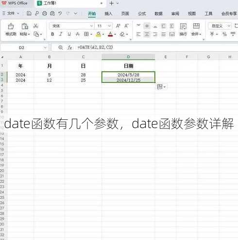The image size is (238, 240).
Task: Redo the last undone action
Action: [x=68, y=14]
